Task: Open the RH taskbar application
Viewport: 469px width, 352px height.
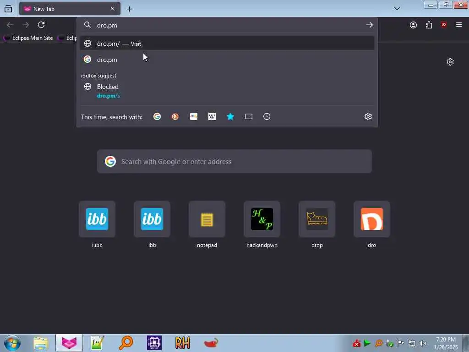Action: (x=182, y=343)
